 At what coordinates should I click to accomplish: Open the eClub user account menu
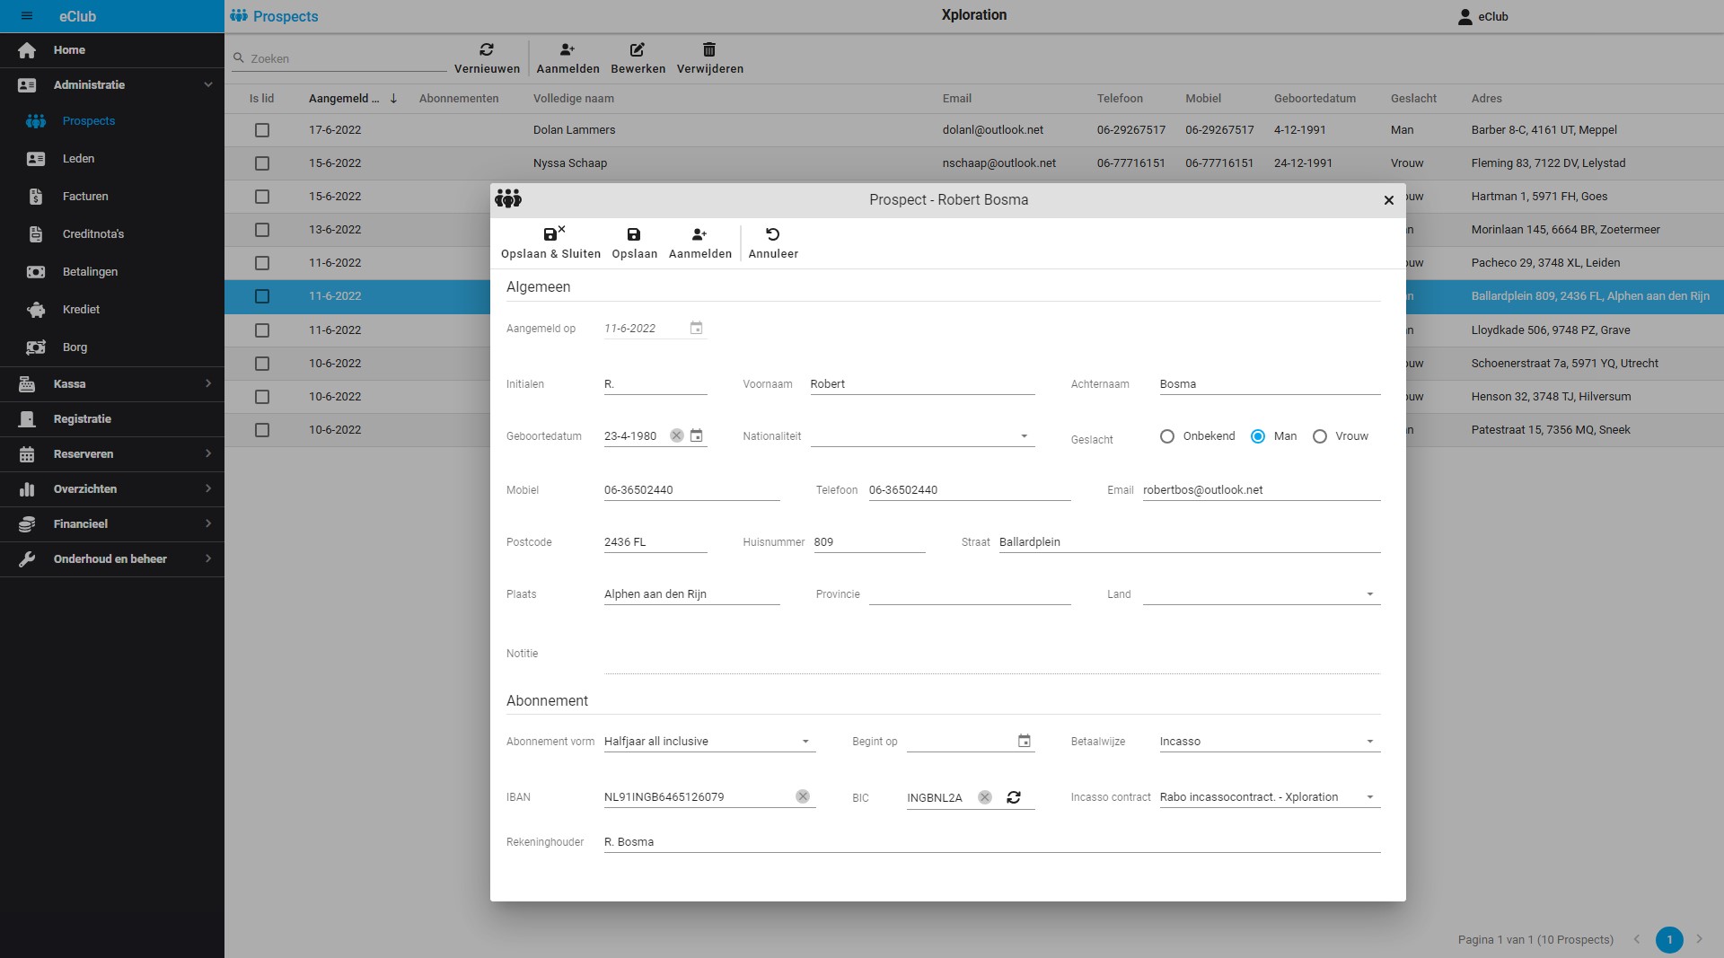pos(1482,16)
